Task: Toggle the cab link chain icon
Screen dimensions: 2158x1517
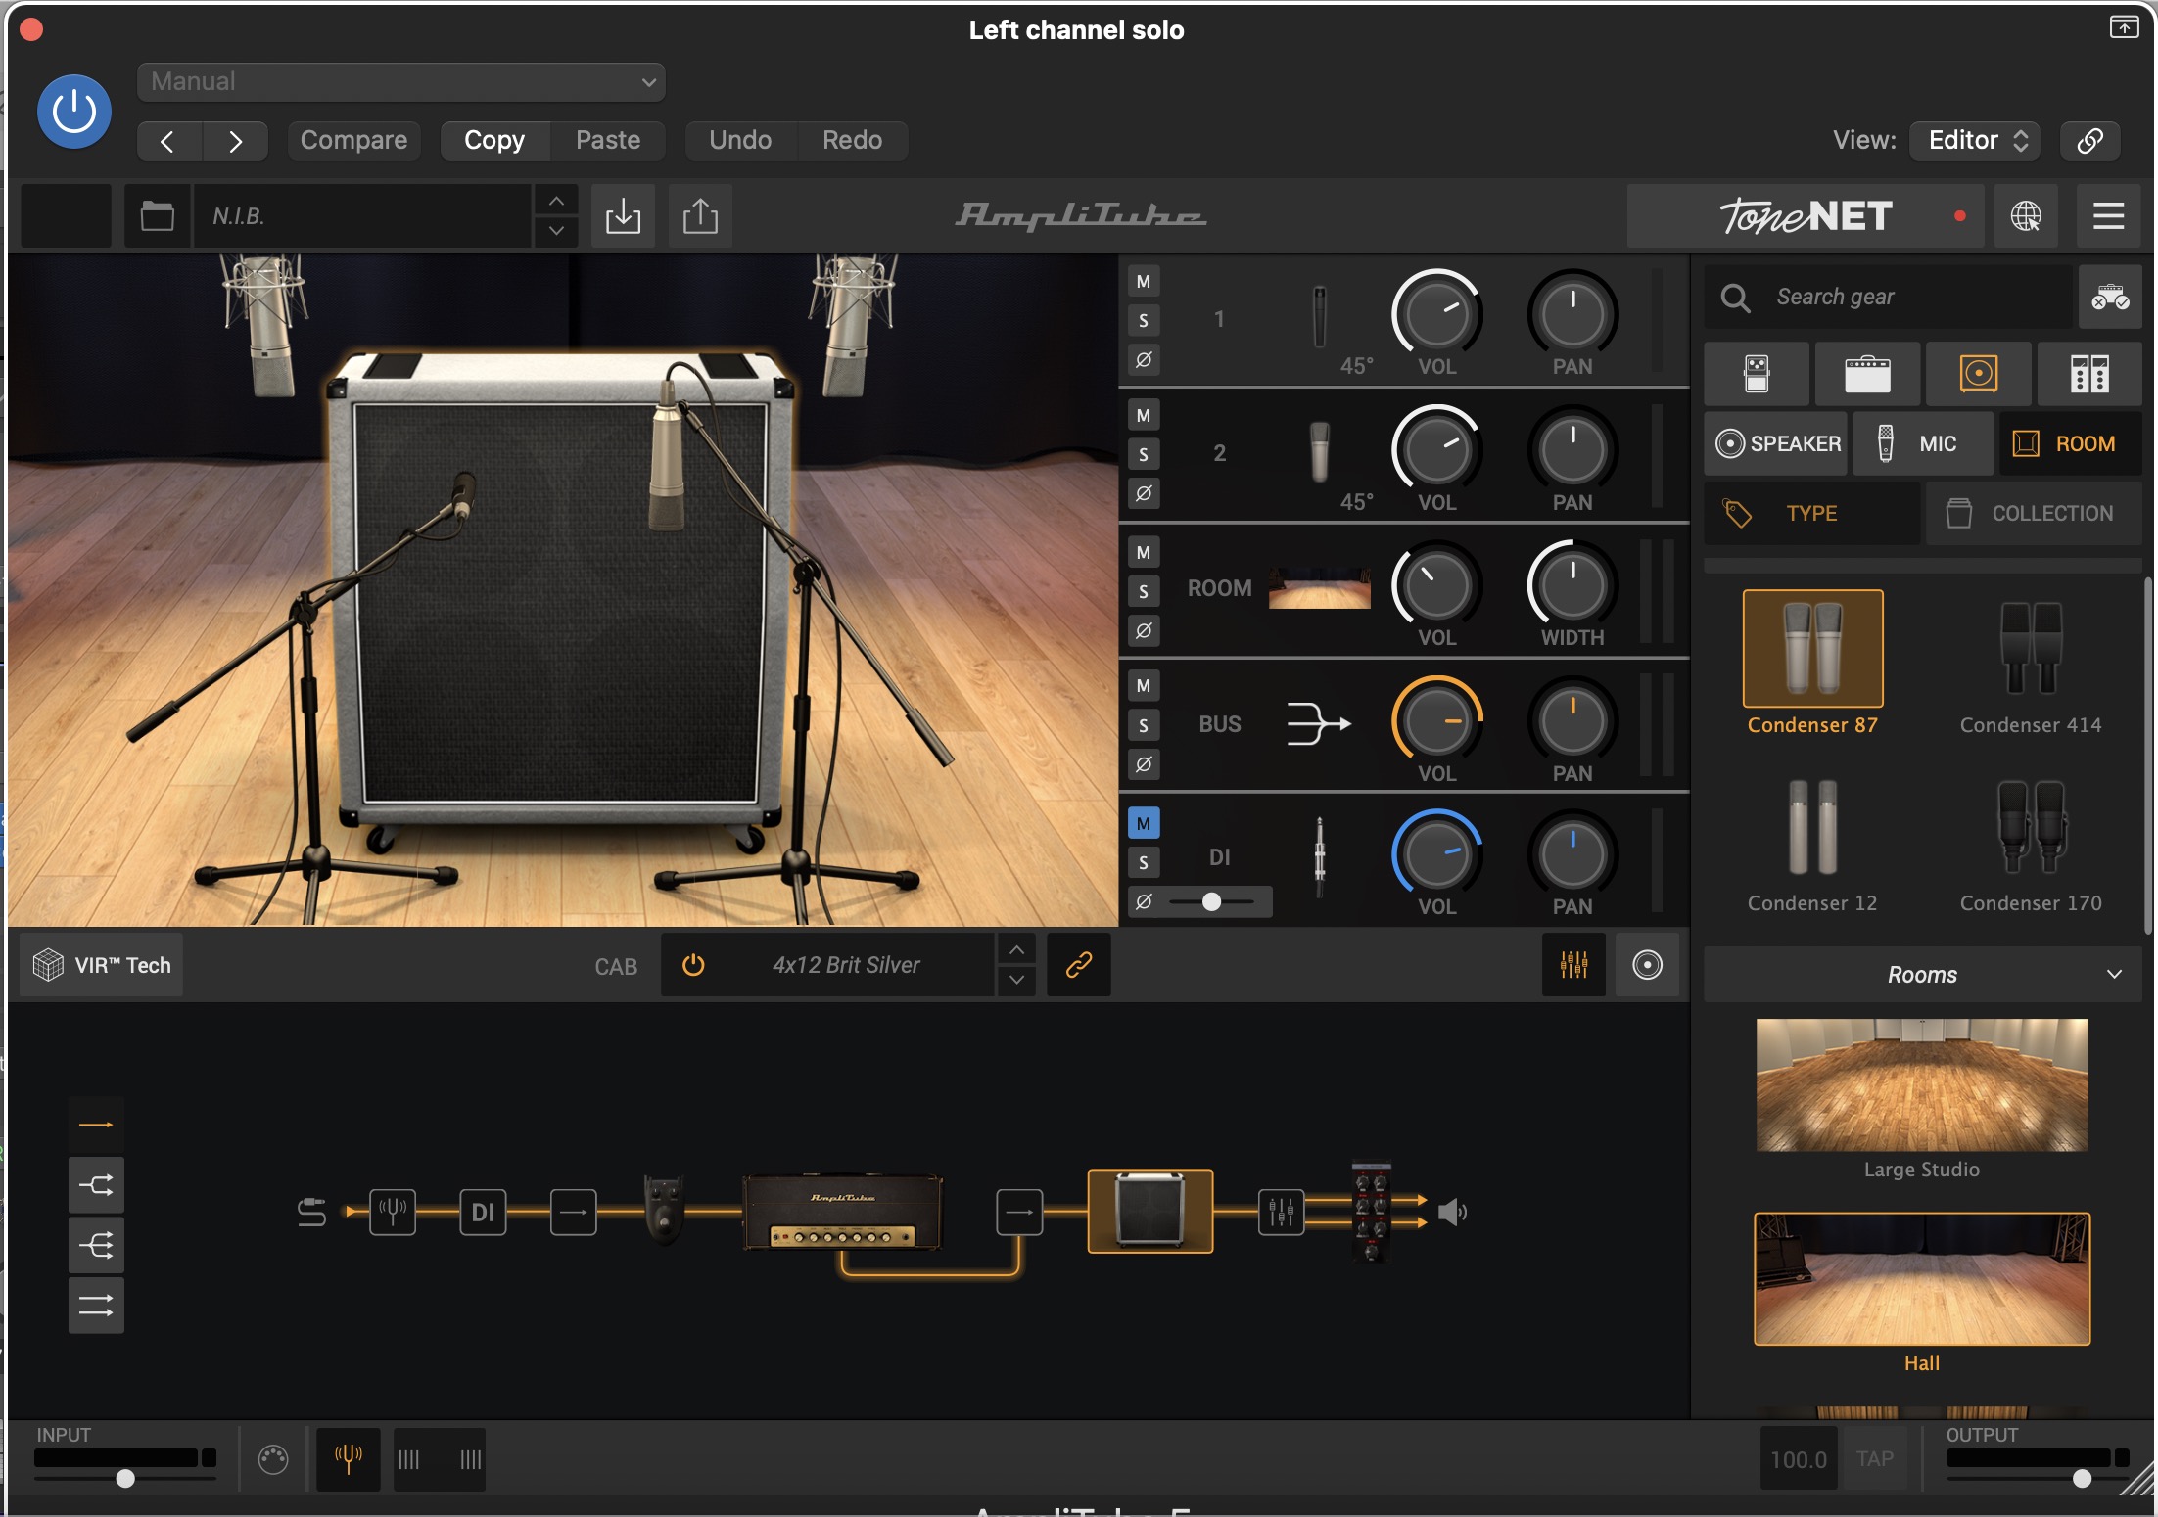Action: click(1079, 965)
